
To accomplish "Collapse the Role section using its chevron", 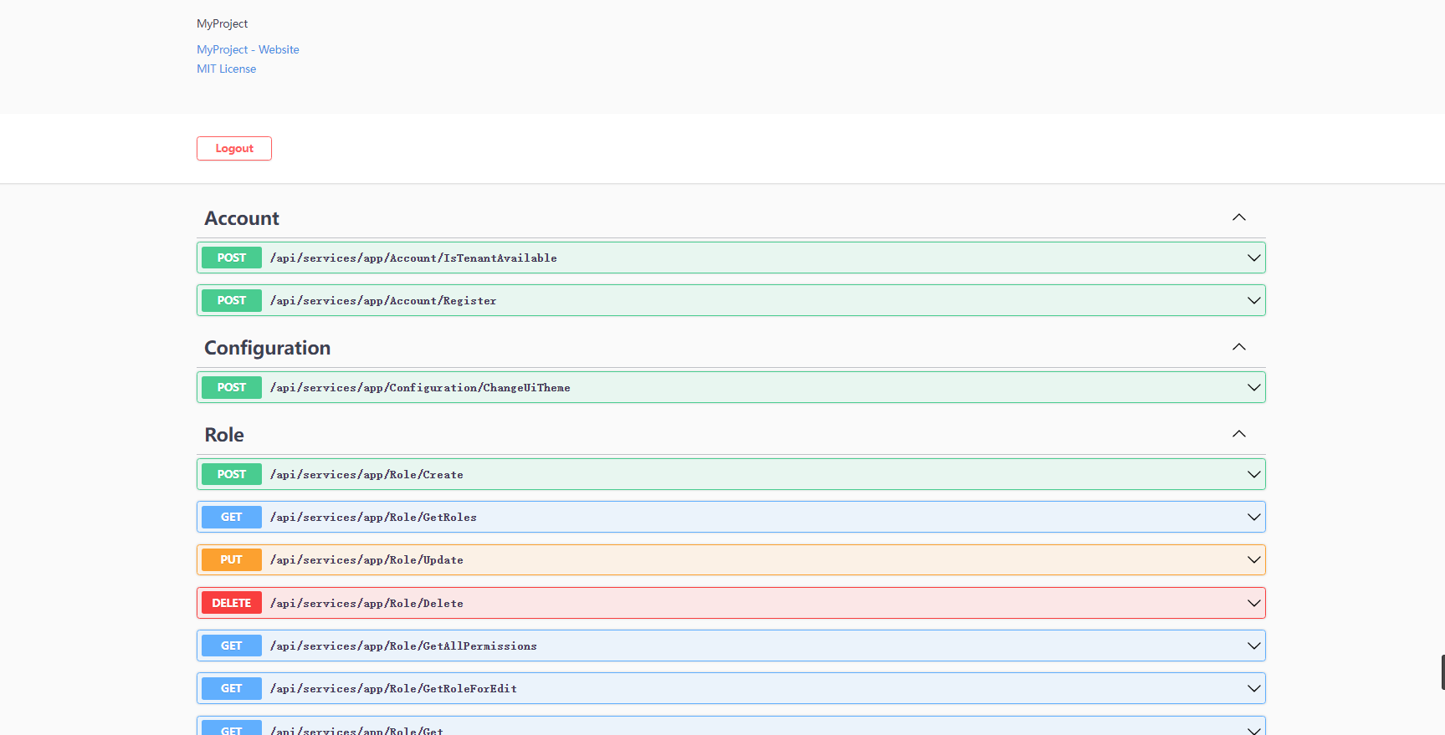I will point(1239,434).
